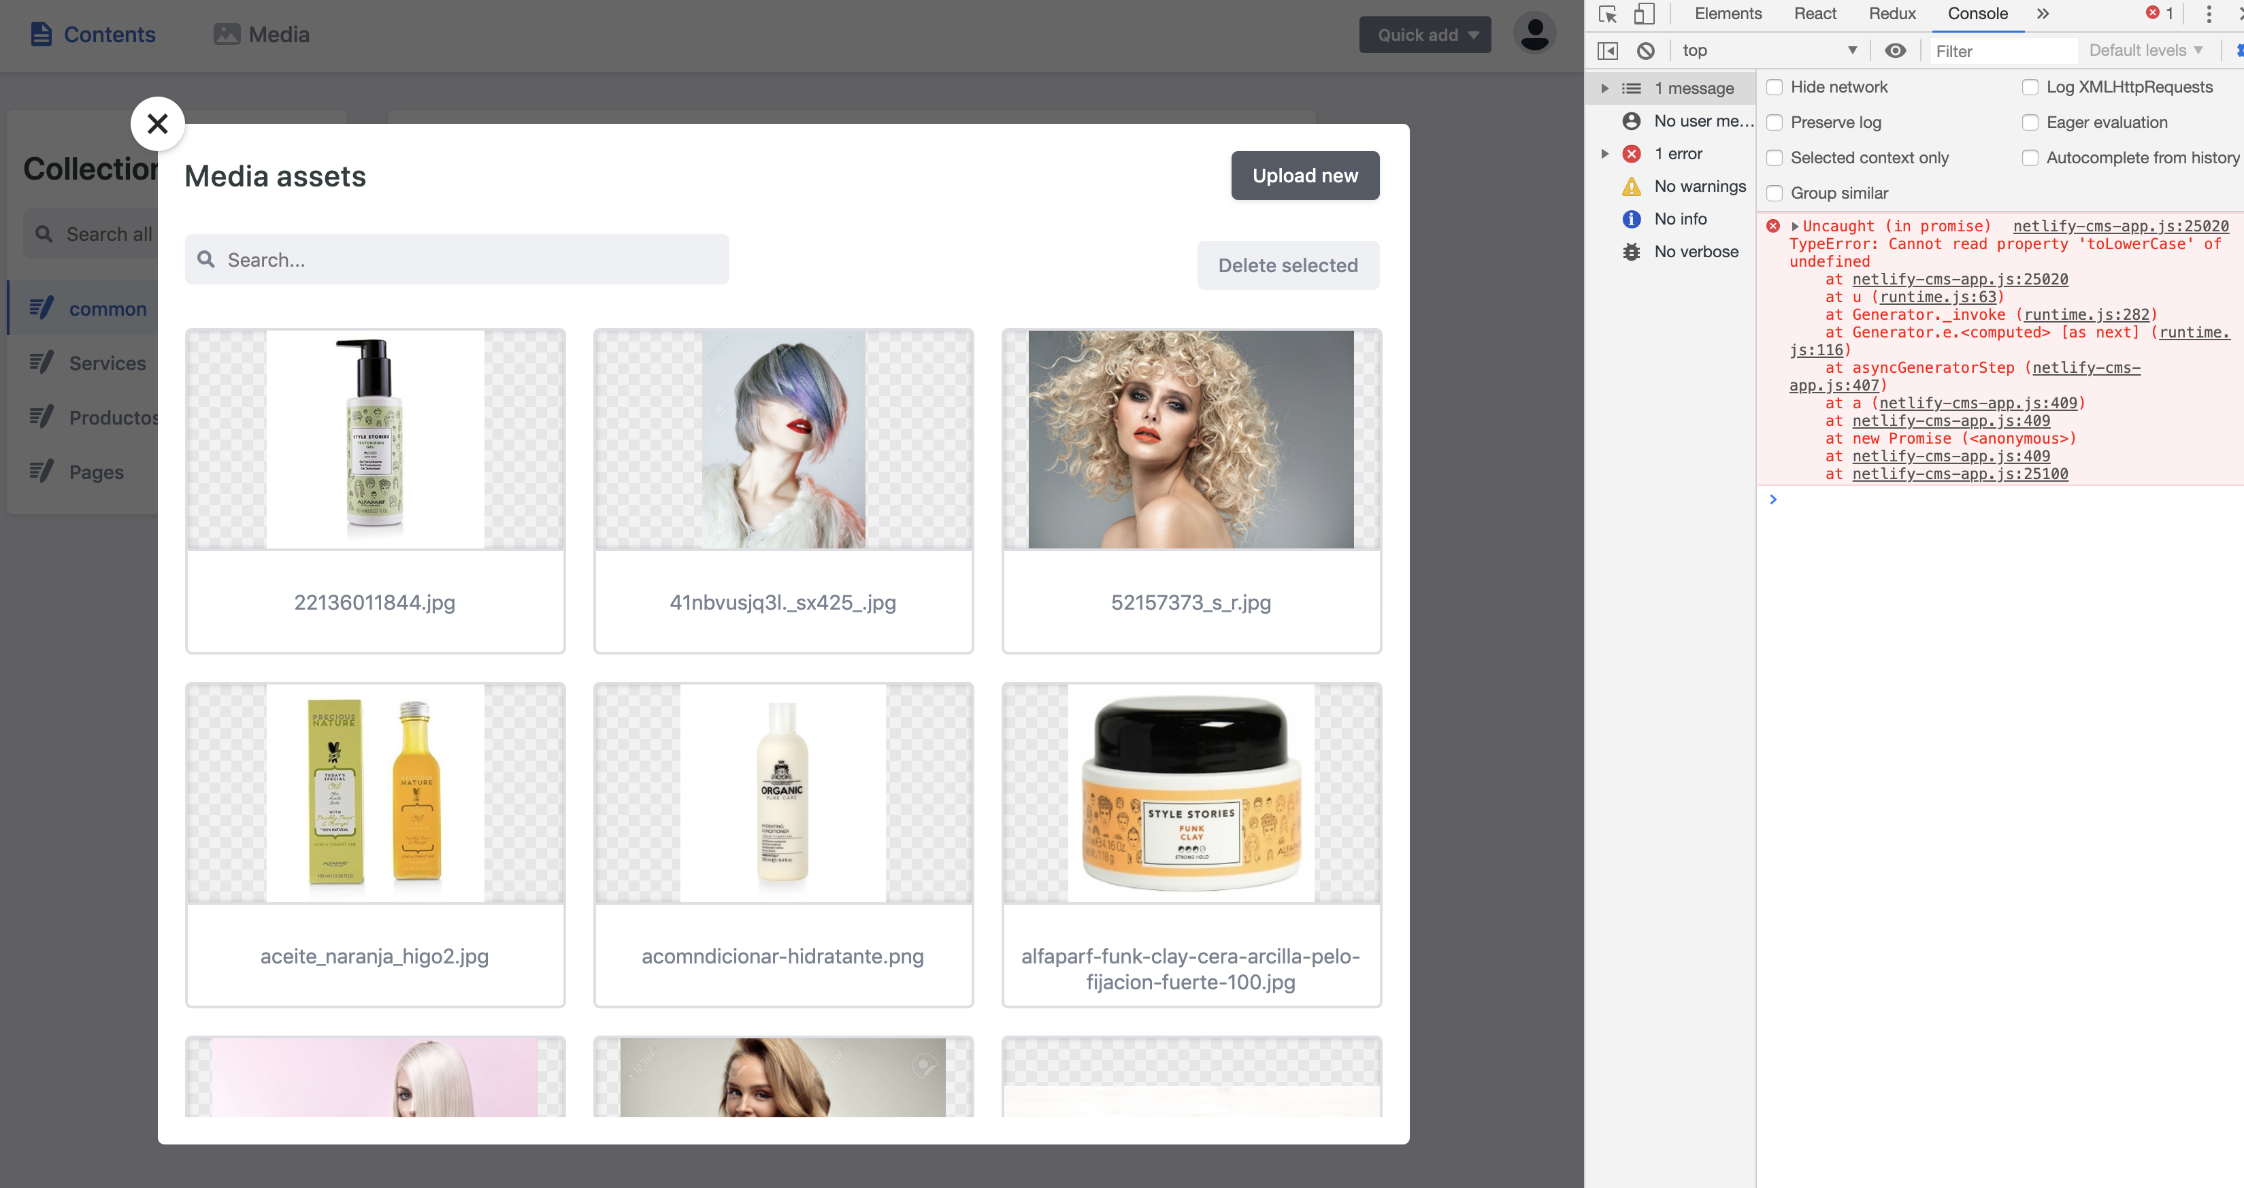Switch to the Elements tab
Viewport: 2244px width, 1188px height.
(1728, 13)
